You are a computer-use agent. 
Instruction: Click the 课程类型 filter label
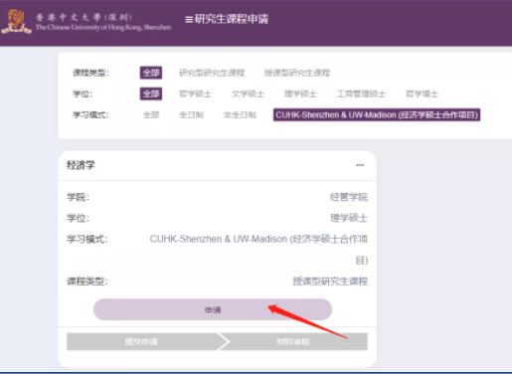[x=90, y=73]
